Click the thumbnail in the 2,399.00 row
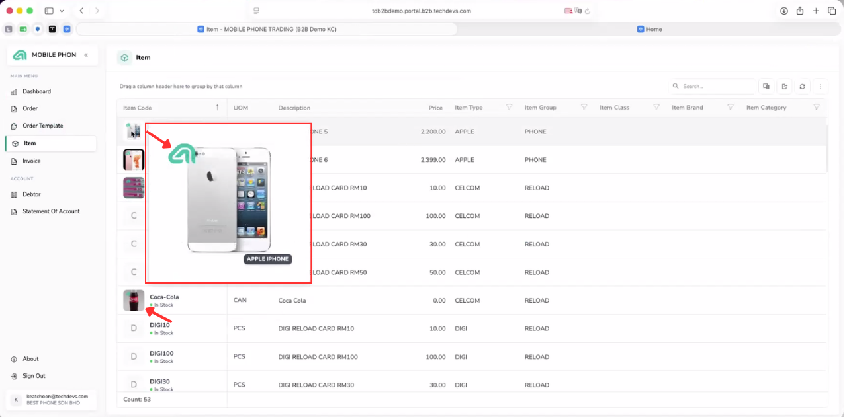The height and width of the screenshot is (417, 847). [134, 159]
